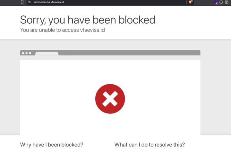Click "vfsevisa.id" in the subtitle text
The width and height of the screenshot is (231, 150).
(92, 30)
